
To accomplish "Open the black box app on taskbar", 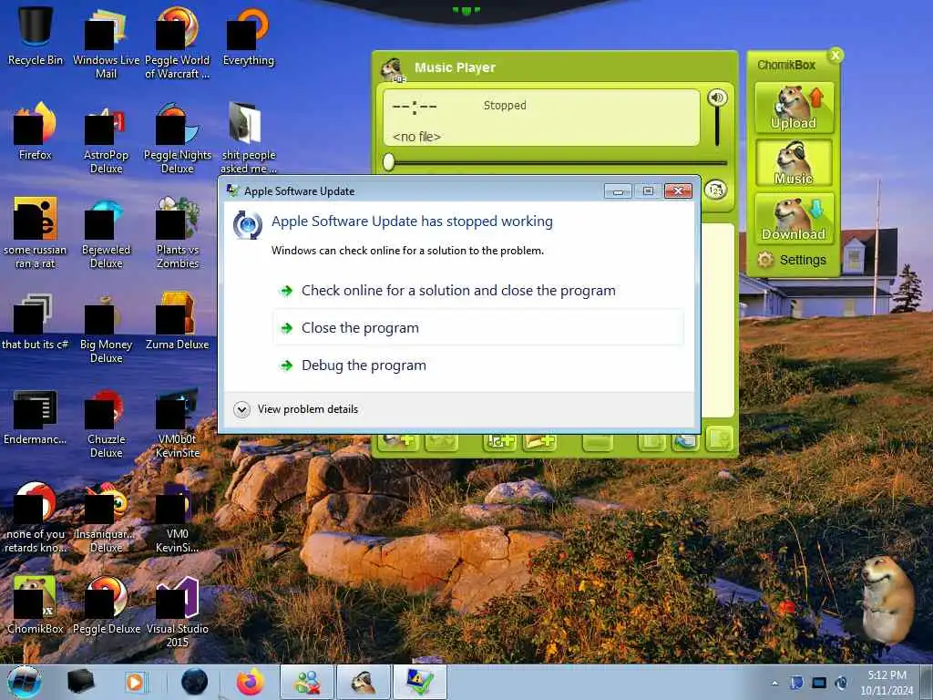I will click(x=80, y=682).
